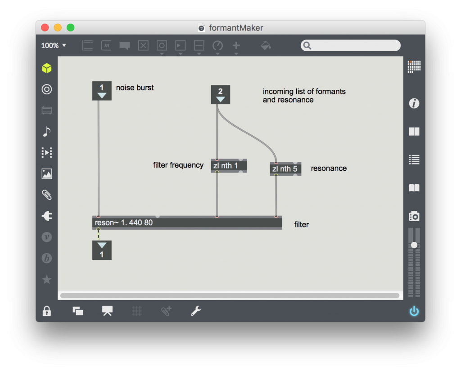The width and height of the screenshot is (461, 373).
Task: Open the inspector info icon
Action: click(414, 104)
